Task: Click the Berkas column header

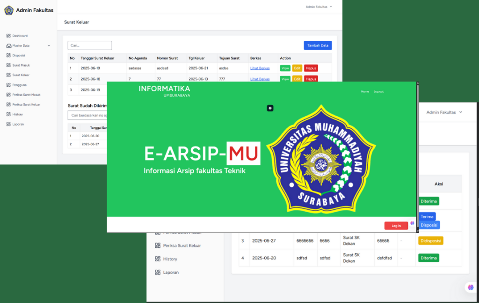Action: point(256,58)
